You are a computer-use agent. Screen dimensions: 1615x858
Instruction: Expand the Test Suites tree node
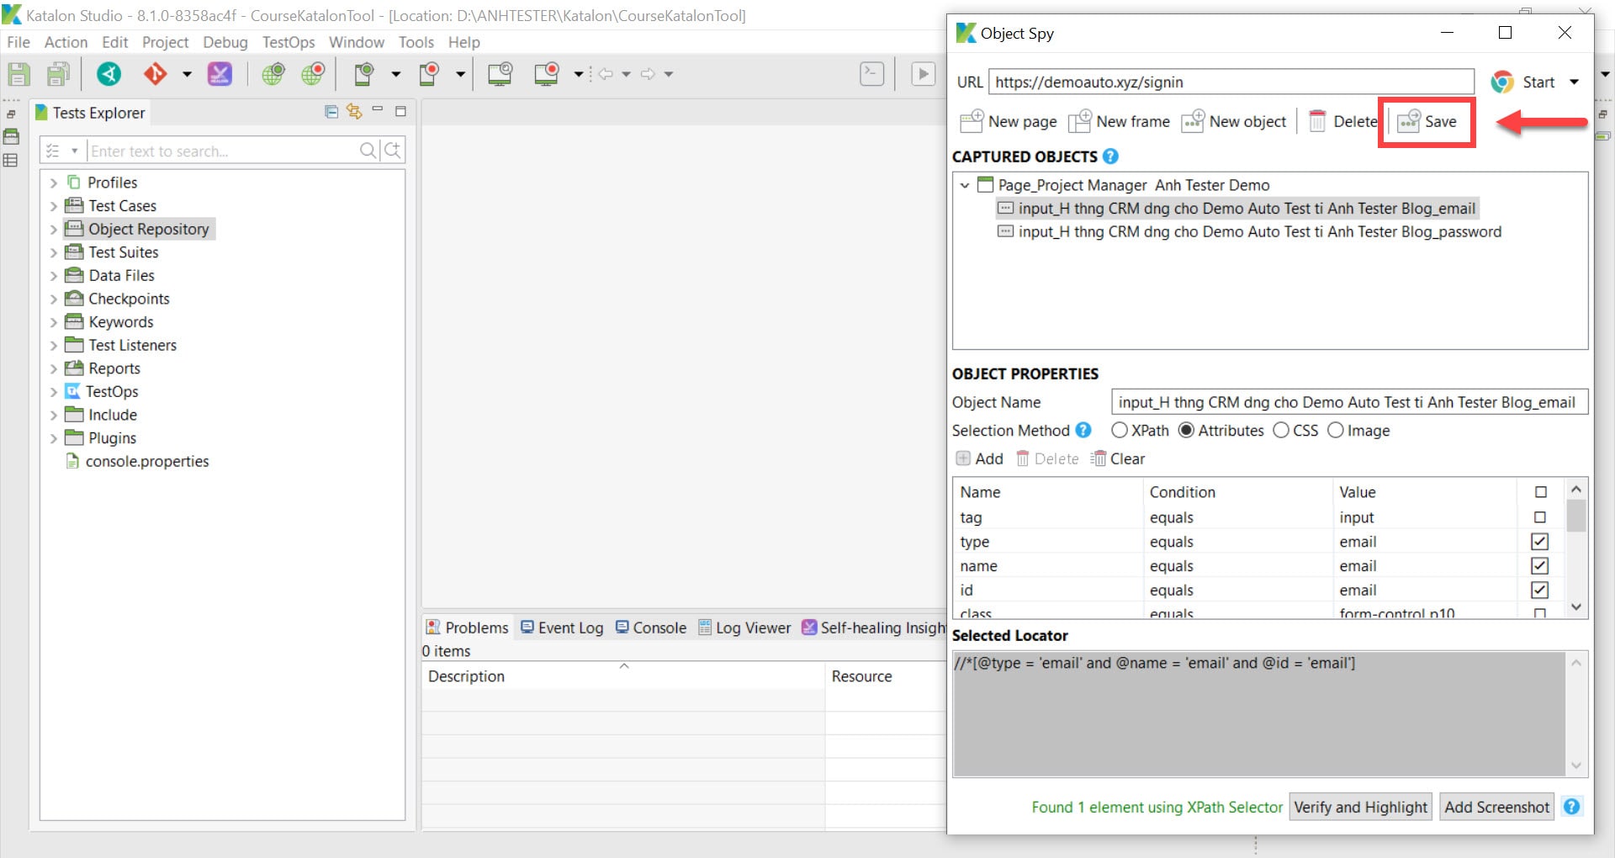coord(54,252)
